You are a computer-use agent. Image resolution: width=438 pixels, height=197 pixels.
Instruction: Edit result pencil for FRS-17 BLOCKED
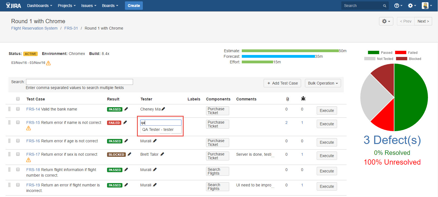click(129, 154)
